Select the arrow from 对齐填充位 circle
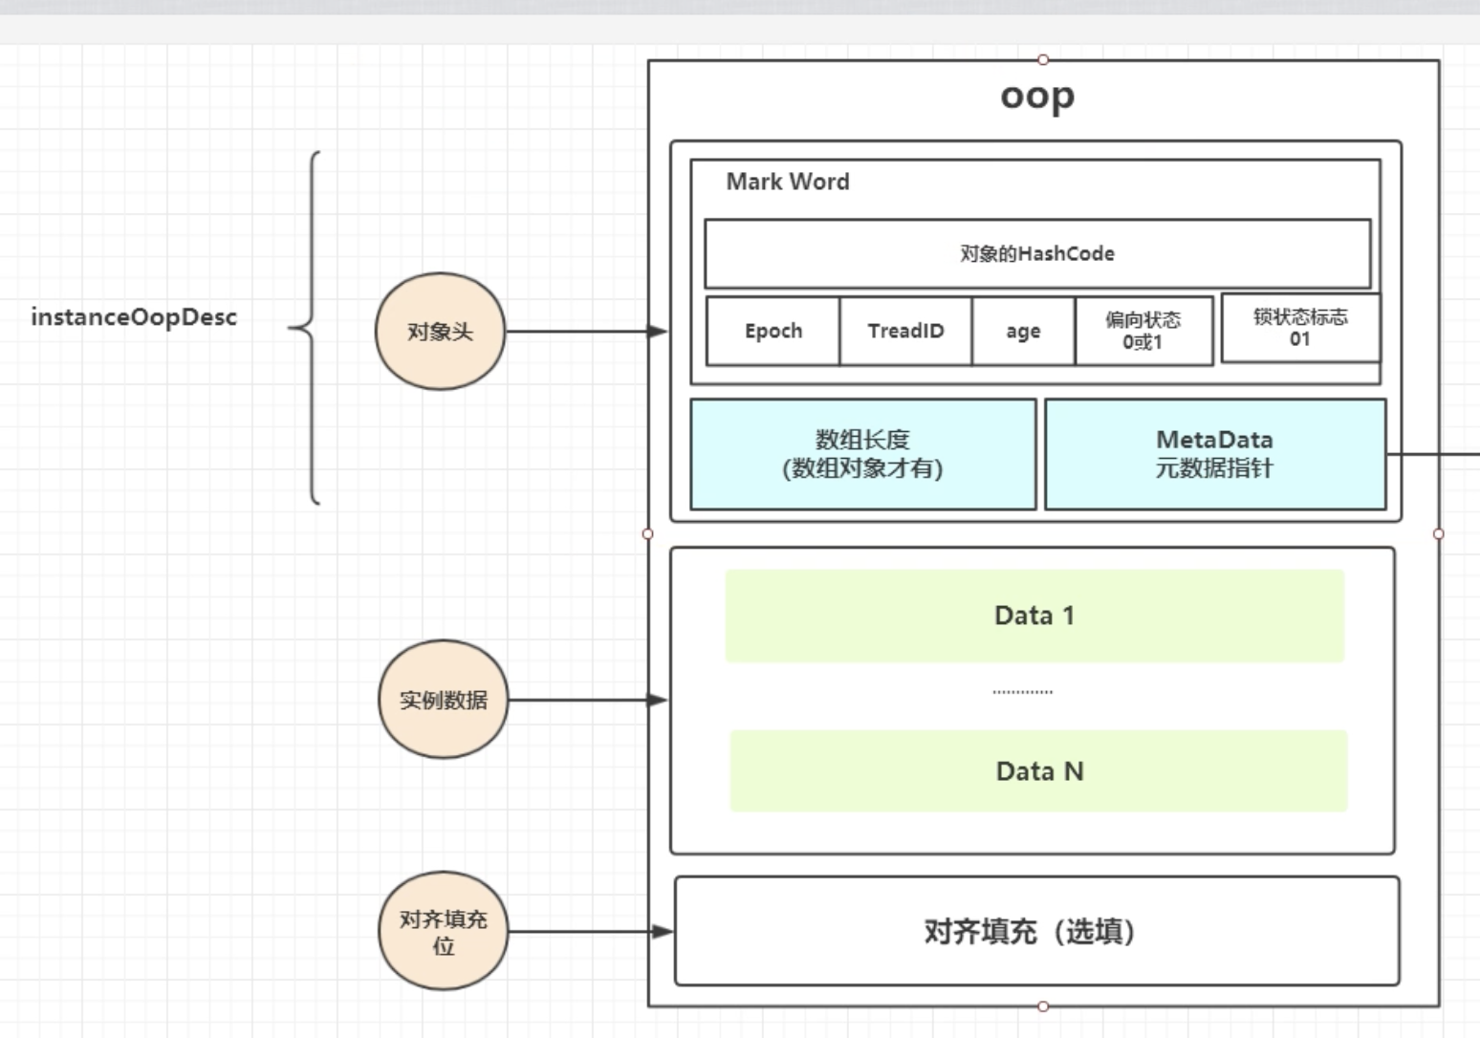Image resolution: width=1480 pixels, height=1038 pixels. click(x=591, y=931)
